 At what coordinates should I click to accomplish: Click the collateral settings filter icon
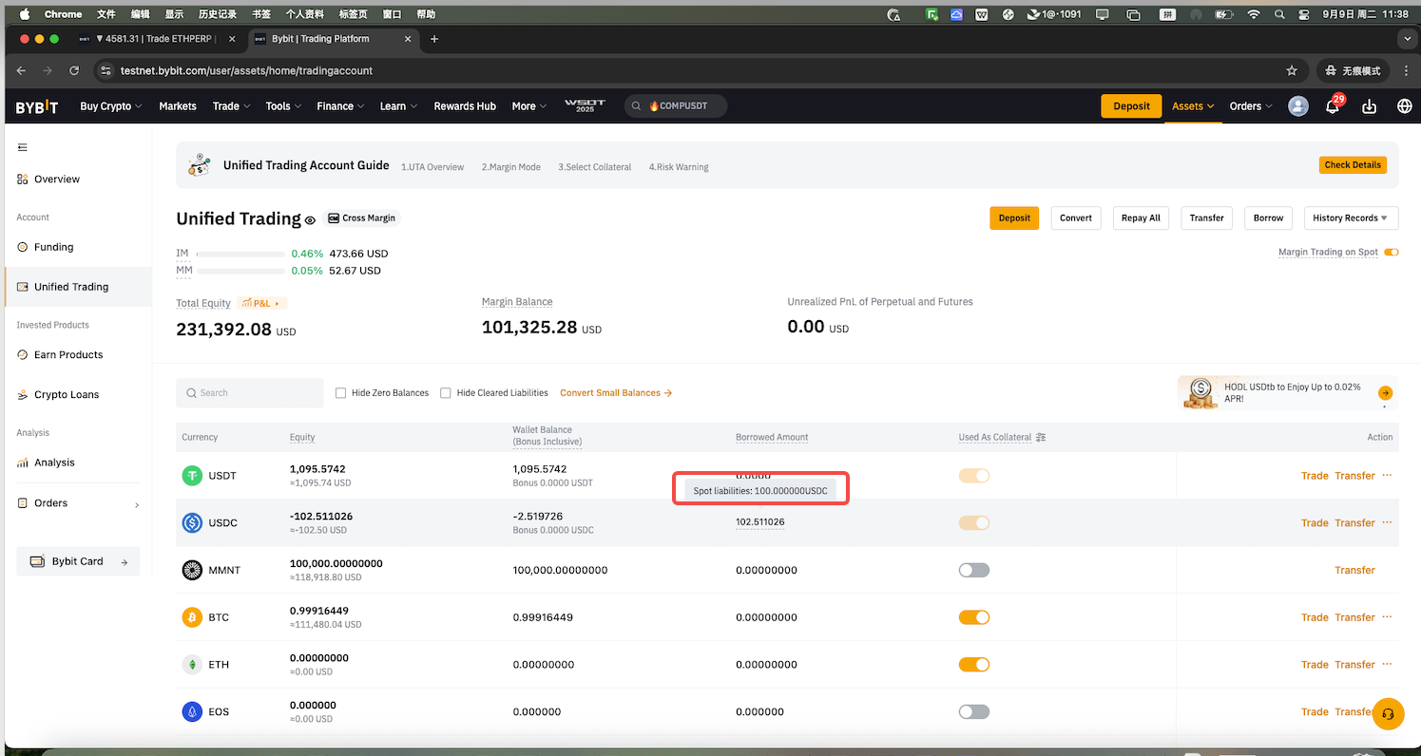1041,437
